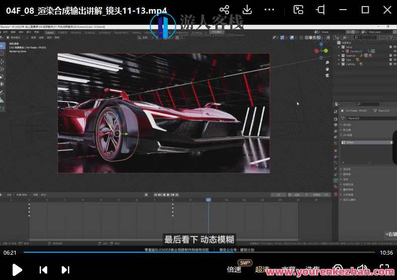Viewport: 397px width, 280px height.
Task: Change quality via the 超清 button
Action: tap(262, 269)
